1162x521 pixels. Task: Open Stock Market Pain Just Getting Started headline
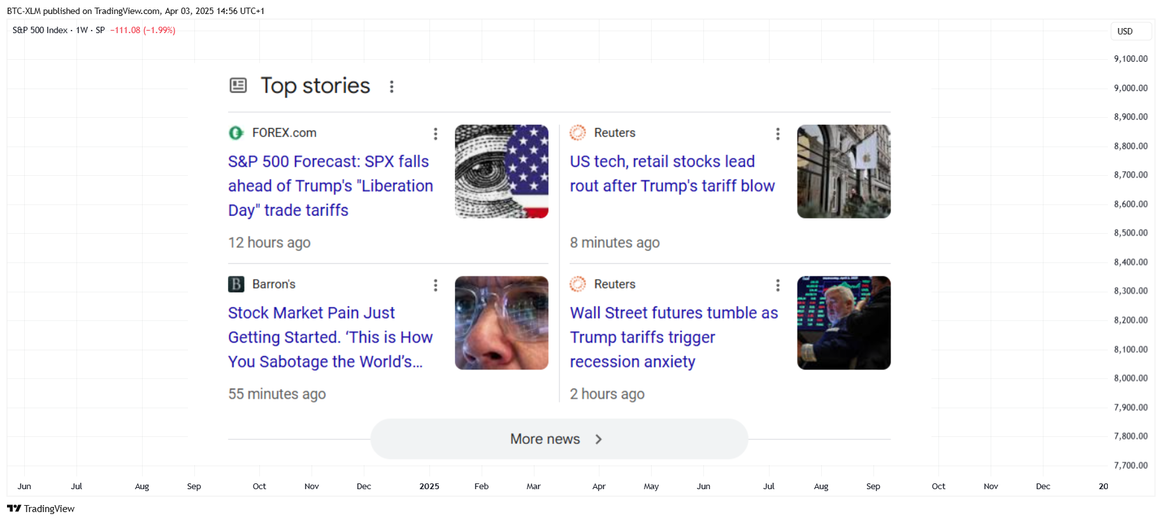pyautogui.click(x=331, y=338)
